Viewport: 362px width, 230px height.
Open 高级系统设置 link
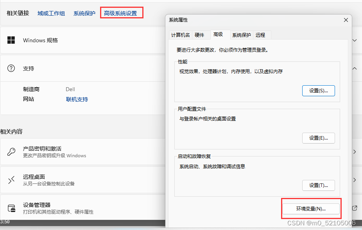122,13
